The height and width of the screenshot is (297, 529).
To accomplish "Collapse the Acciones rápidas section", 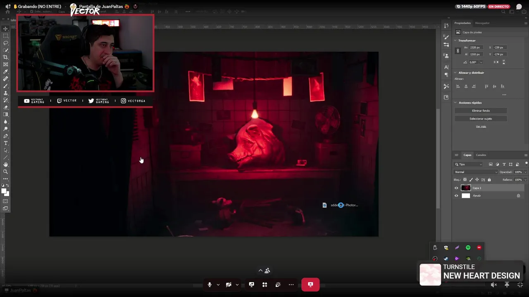I will pos(455,103).
